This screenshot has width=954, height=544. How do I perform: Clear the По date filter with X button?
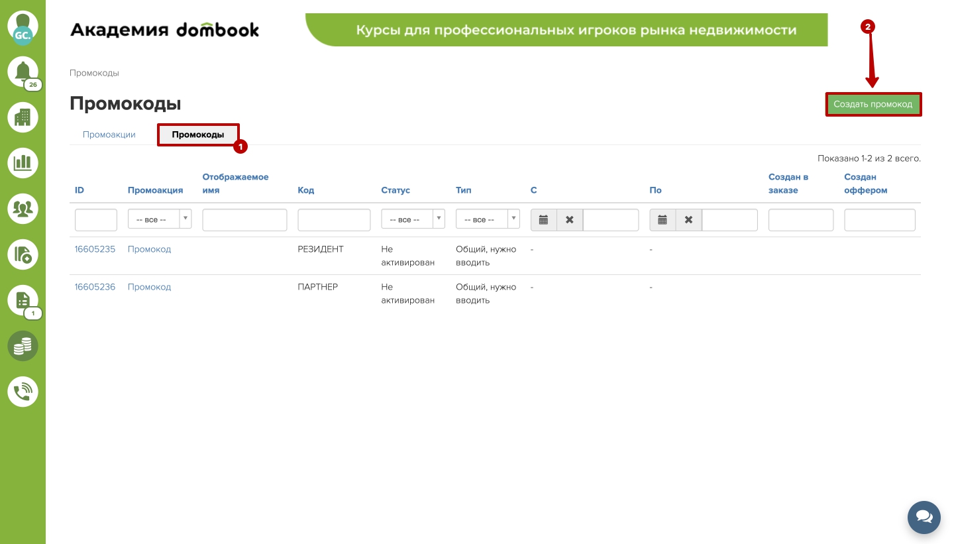(688, 220)
